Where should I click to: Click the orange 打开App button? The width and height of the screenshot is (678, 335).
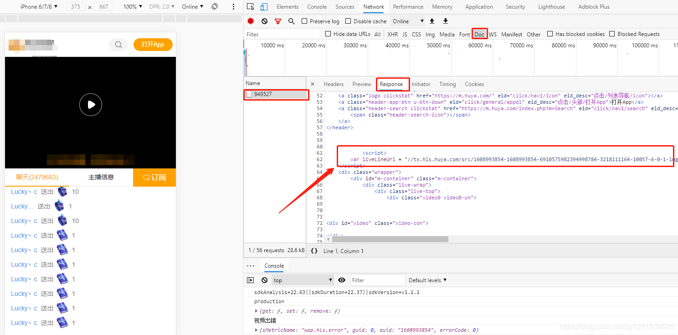click(153, 45)
